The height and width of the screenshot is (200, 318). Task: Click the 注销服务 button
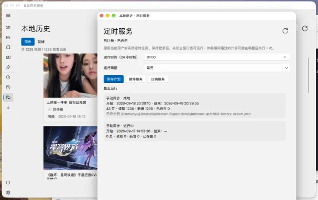click(x=158, y=79)
